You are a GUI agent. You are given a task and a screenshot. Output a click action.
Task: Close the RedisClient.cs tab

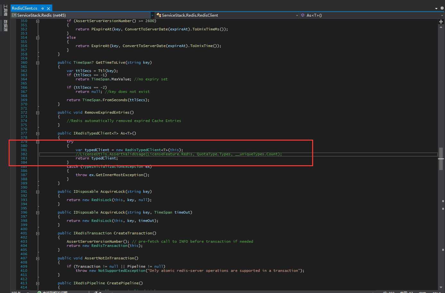48,9
